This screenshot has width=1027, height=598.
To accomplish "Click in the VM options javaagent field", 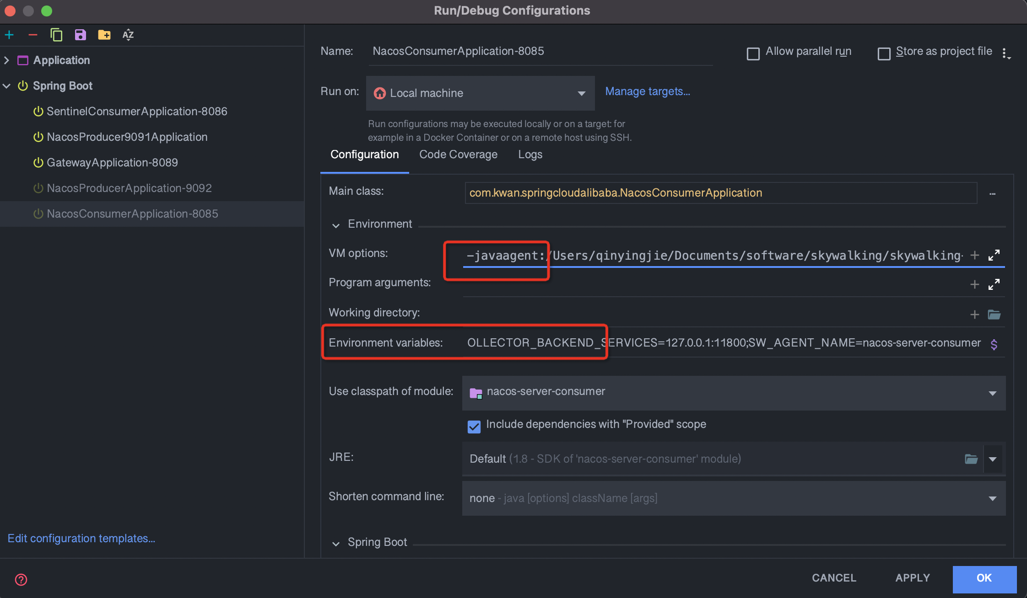I will pyautogui.click(x=714, y=255).
